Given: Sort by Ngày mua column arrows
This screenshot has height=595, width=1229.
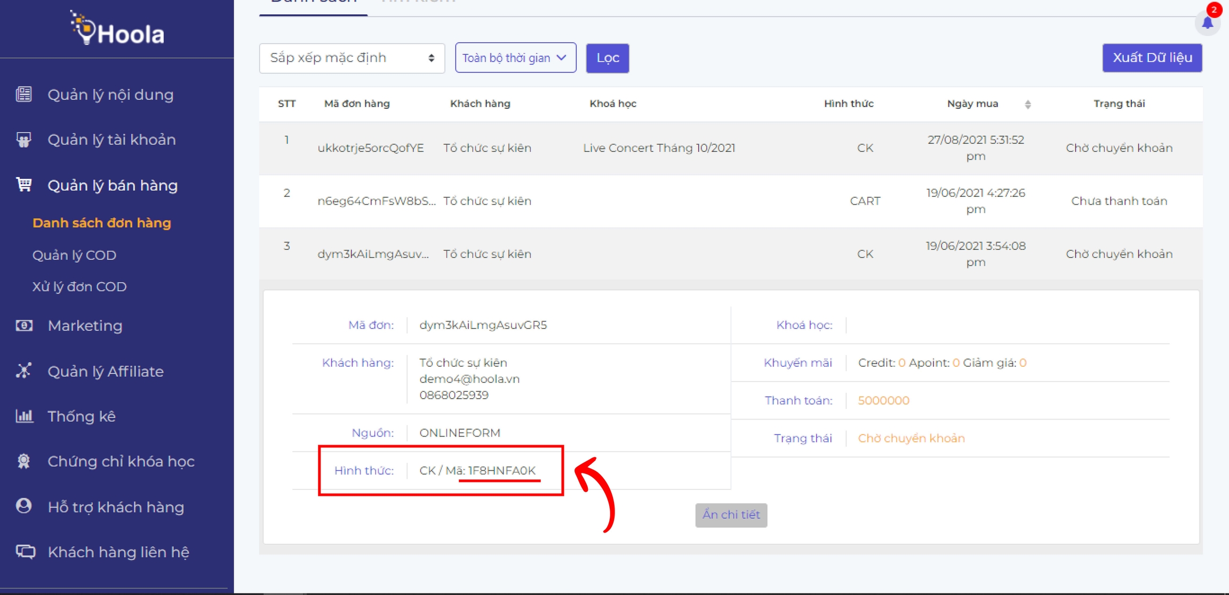Looking at the screenshot, I should [1027, 104].
